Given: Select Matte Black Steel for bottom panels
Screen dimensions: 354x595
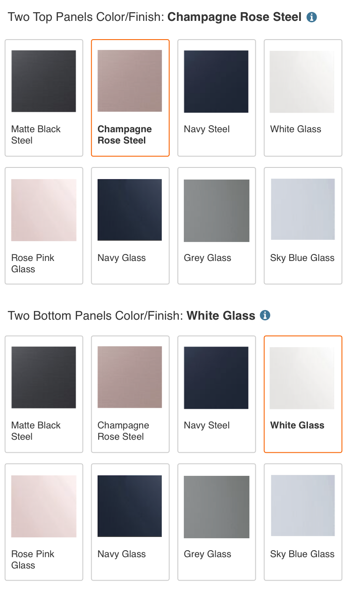Looking at the screenshot, I should tap(44, 394).
